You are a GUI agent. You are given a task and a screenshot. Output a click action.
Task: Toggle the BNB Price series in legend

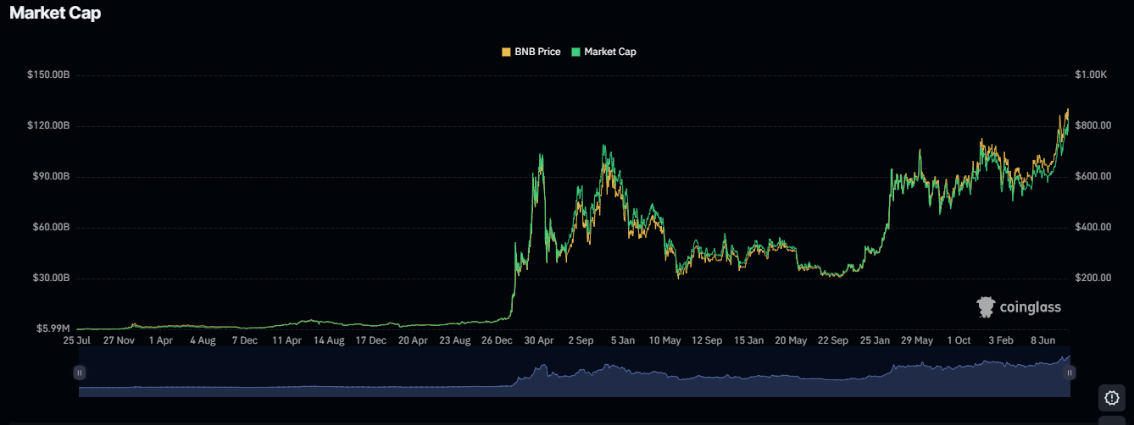coord(537,52)
